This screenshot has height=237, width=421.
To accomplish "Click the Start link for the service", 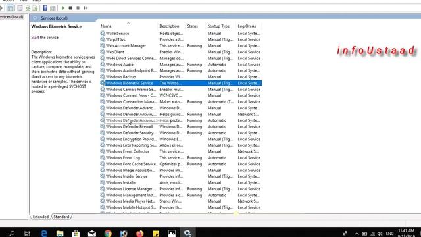I will (35, 38).
